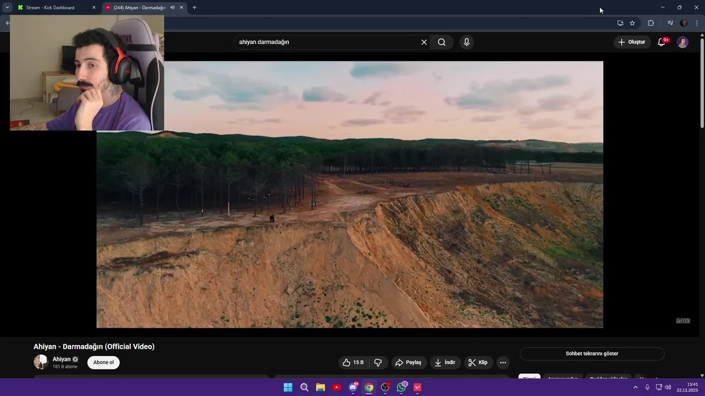Image resolution: width=705 pixels, height=396 pixels.
Task: Click the page vertical scrollbar
Action: pos(702,82)
